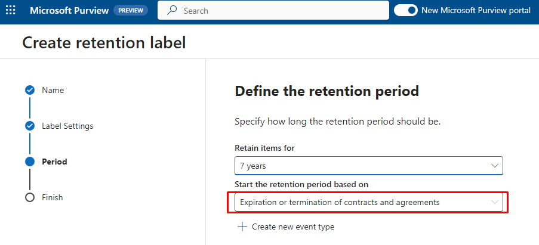The image size is (539, 245).
Task: Click the Microsoft Purview title
Action: click(x=68, y=11)
